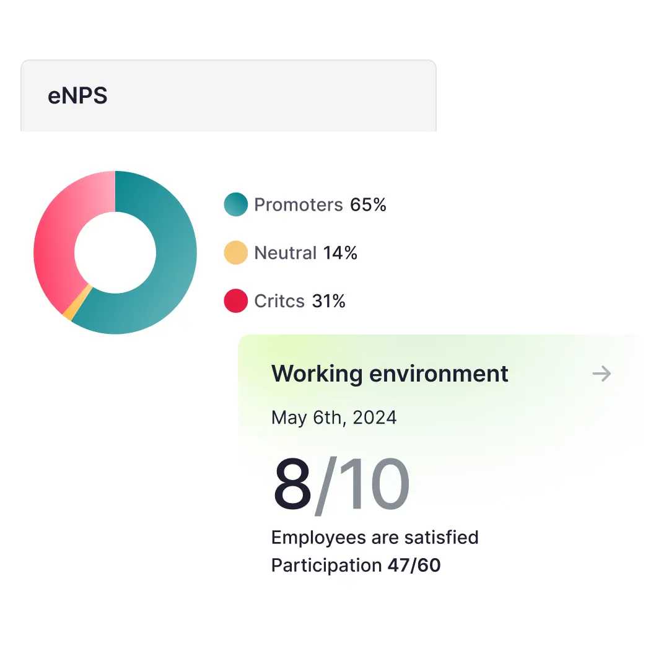Click the Neutral legend label
Screen dimensions: 669x669
point(285,253)
